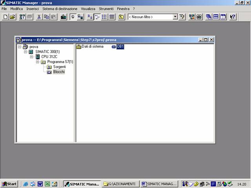This screenshot has width=251, height=188.
Task: Collapse the SIMATIC 300(1) tree node
Action: (25, 52)
